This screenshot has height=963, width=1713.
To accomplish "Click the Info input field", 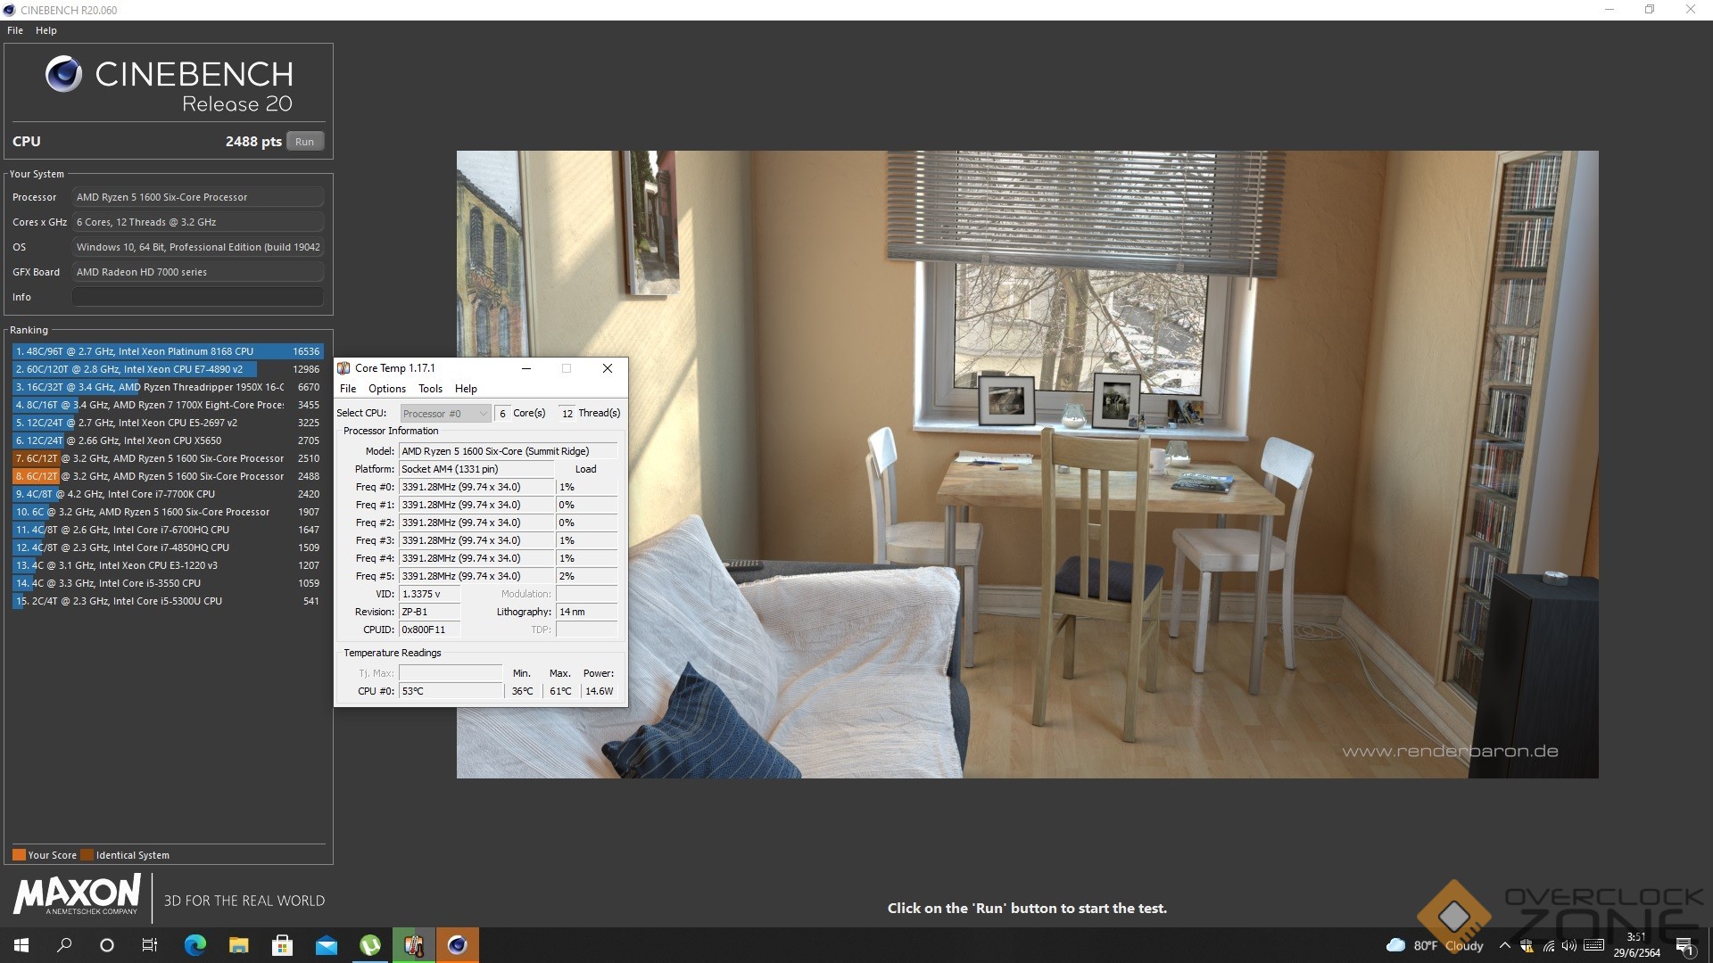I will tap(197, 297).
